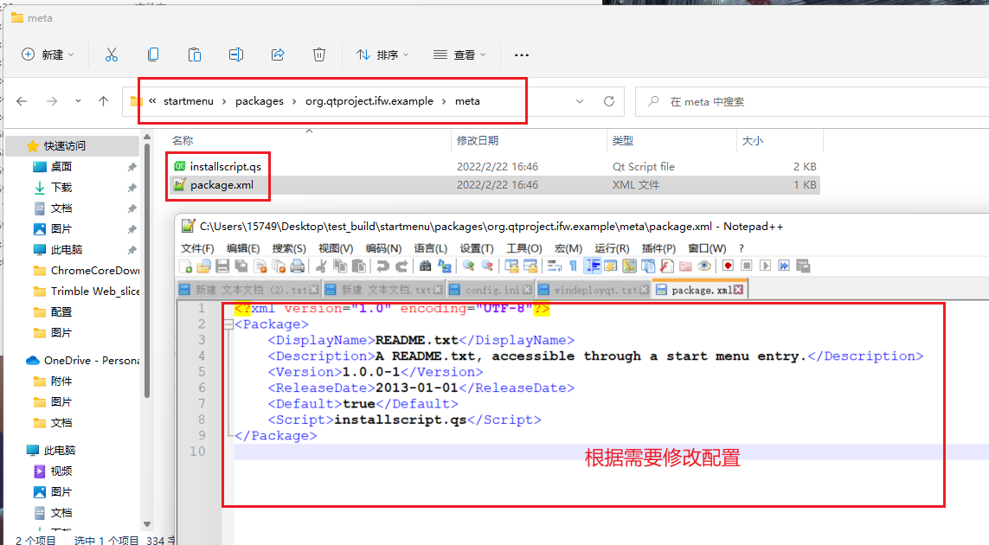The height and width of the screenshot is (545, 989).
Task: Click the Undo arrow in Notepad++ toolbar
Action: (x=382, y=266)
